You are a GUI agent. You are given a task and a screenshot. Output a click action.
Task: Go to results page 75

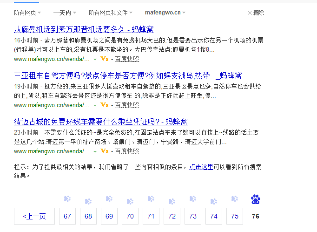pos(235,216)
